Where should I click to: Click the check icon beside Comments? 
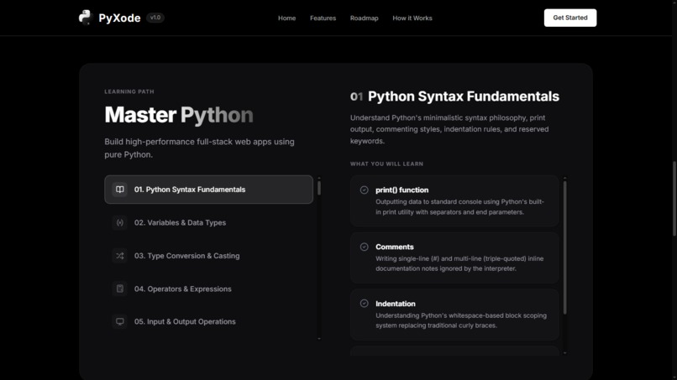[364, 247]
